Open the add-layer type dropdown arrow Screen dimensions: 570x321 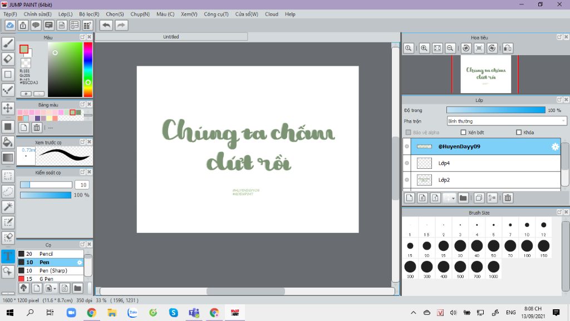pos(449,198)
